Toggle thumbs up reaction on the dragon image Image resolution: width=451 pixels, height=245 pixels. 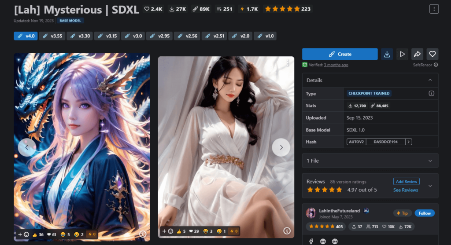click(x=38, y=234)
